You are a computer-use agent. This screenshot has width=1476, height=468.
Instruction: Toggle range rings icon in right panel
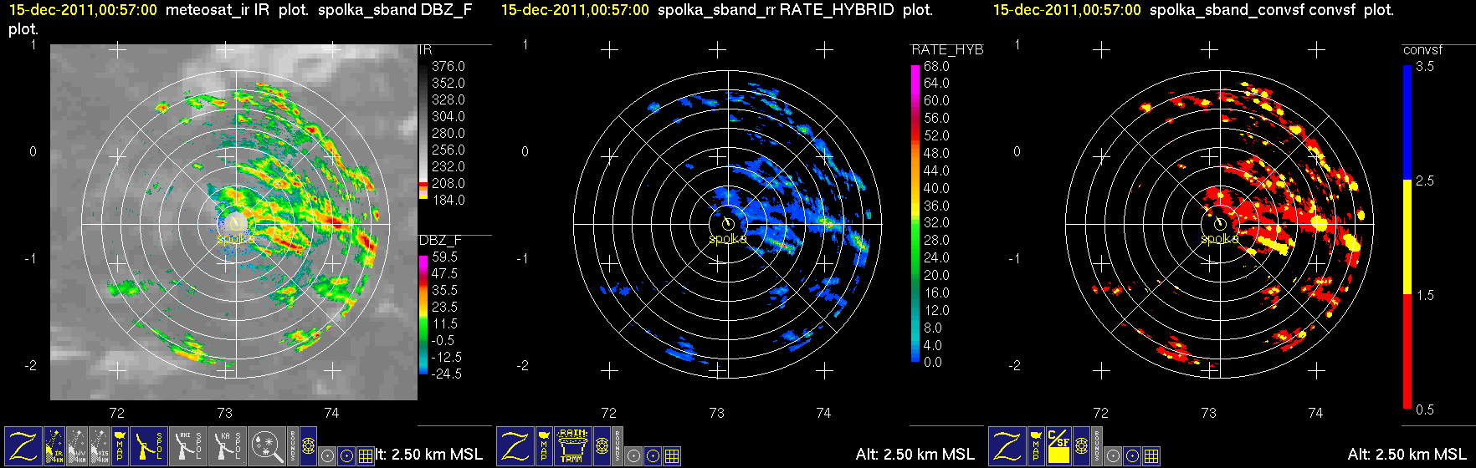click(x=1081, y=446)
